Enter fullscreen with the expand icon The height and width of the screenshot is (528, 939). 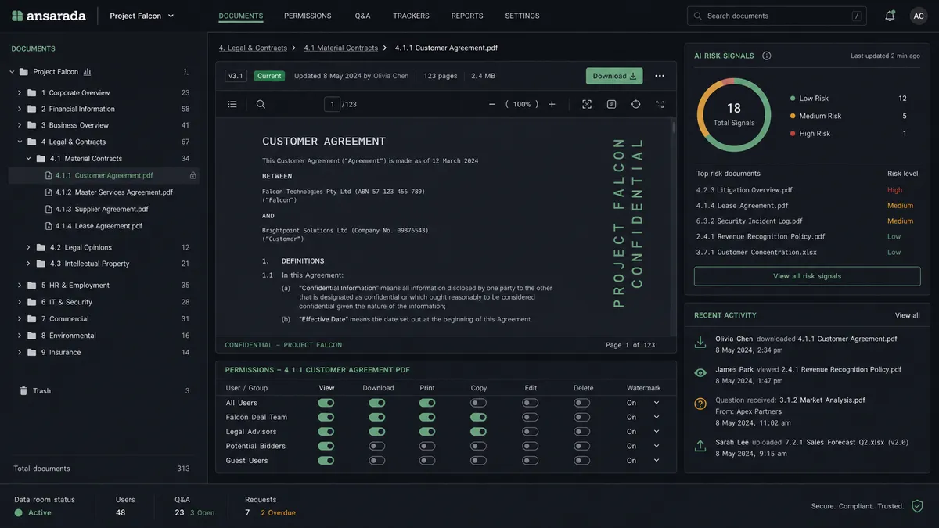click(x=660, y=104)
